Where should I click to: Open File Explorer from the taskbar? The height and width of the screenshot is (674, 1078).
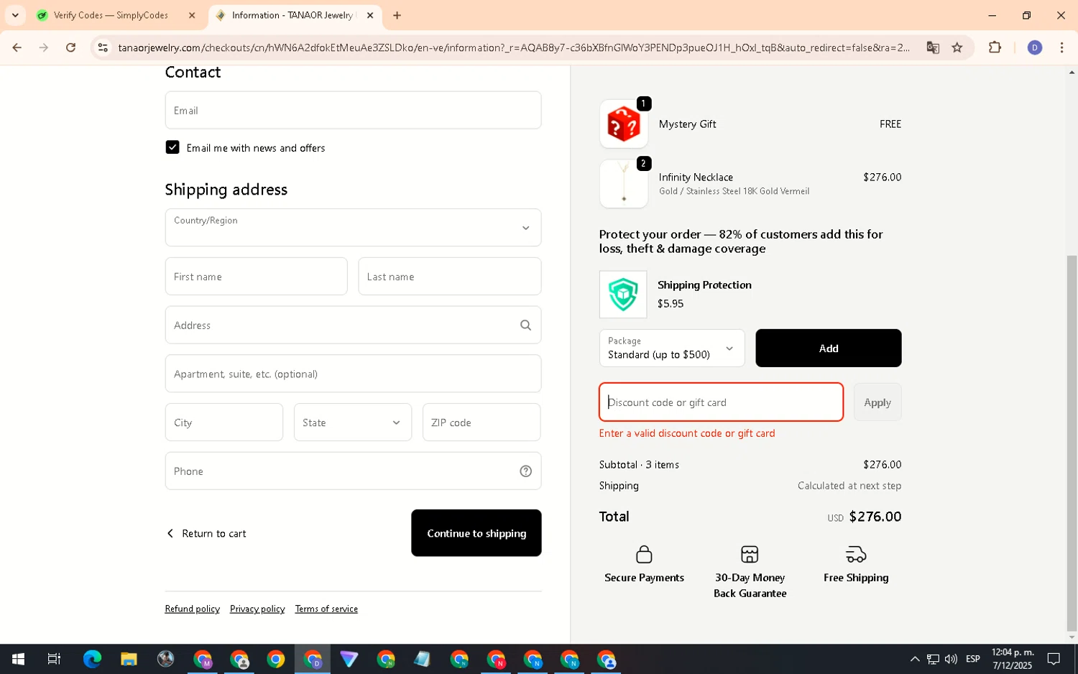pyautogui.click(x=129, y=659)
